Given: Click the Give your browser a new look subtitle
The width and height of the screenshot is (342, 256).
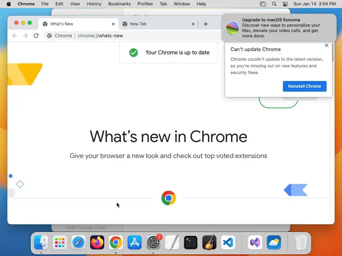Looking at the screenshot, I should (168, 156).
